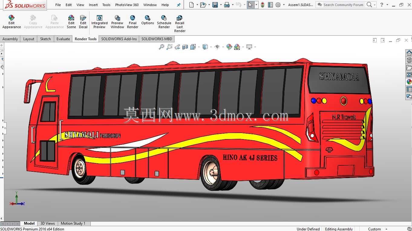Click the Zoom to Fit icon
This screenshot has height=231, width=412.
pyautogui.click(x=162, y=47)
